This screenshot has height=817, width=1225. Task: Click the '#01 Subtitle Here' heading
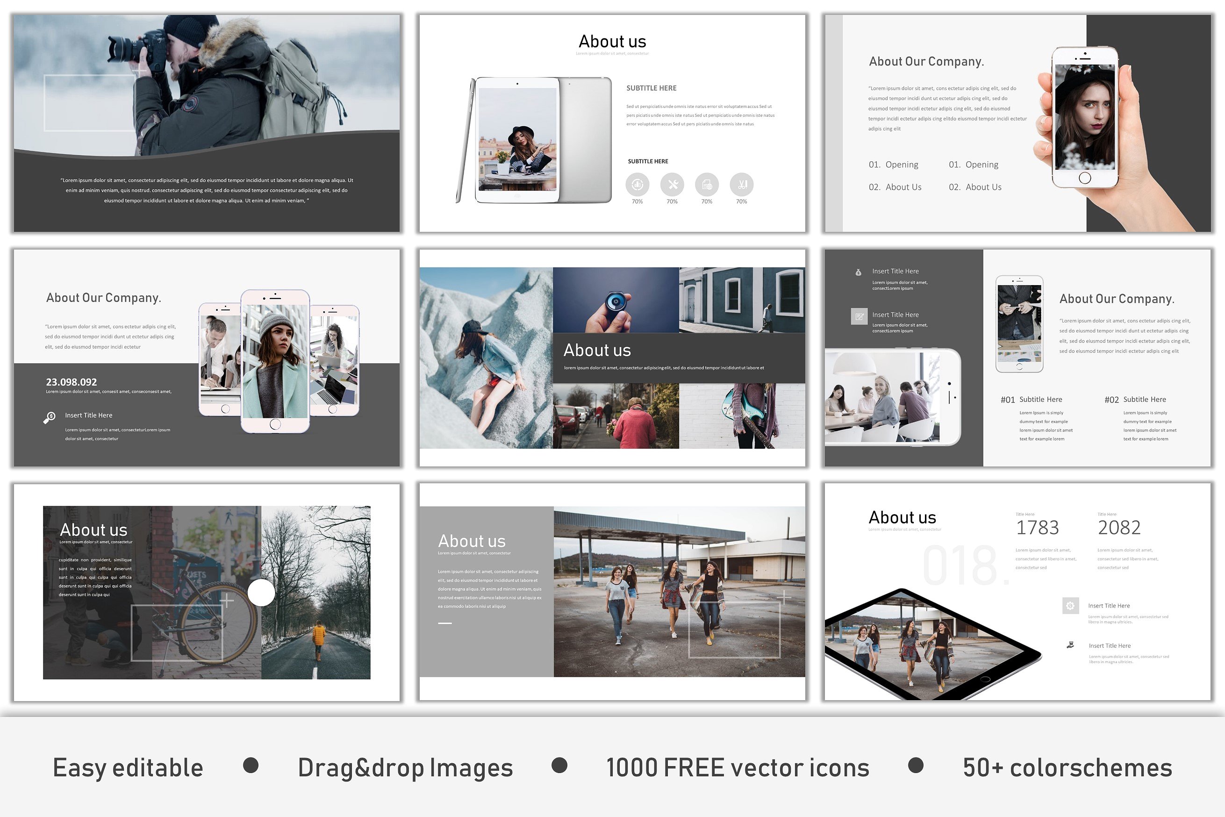(x=1031, y=400)
